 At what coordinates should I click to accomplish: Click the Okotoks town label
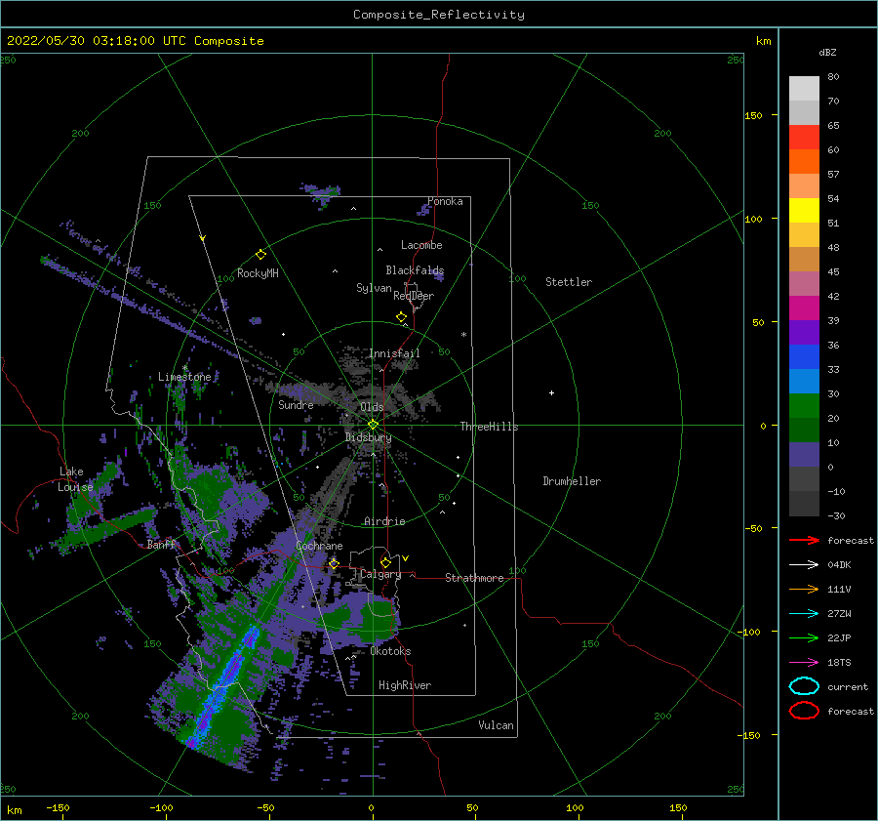390,651
